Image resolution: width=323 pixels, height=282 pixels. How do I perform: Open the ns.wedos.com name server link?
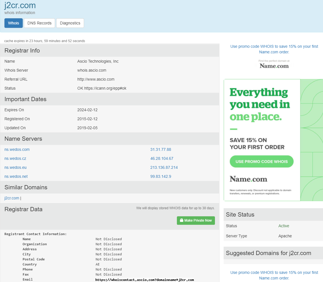coord(17,149)
